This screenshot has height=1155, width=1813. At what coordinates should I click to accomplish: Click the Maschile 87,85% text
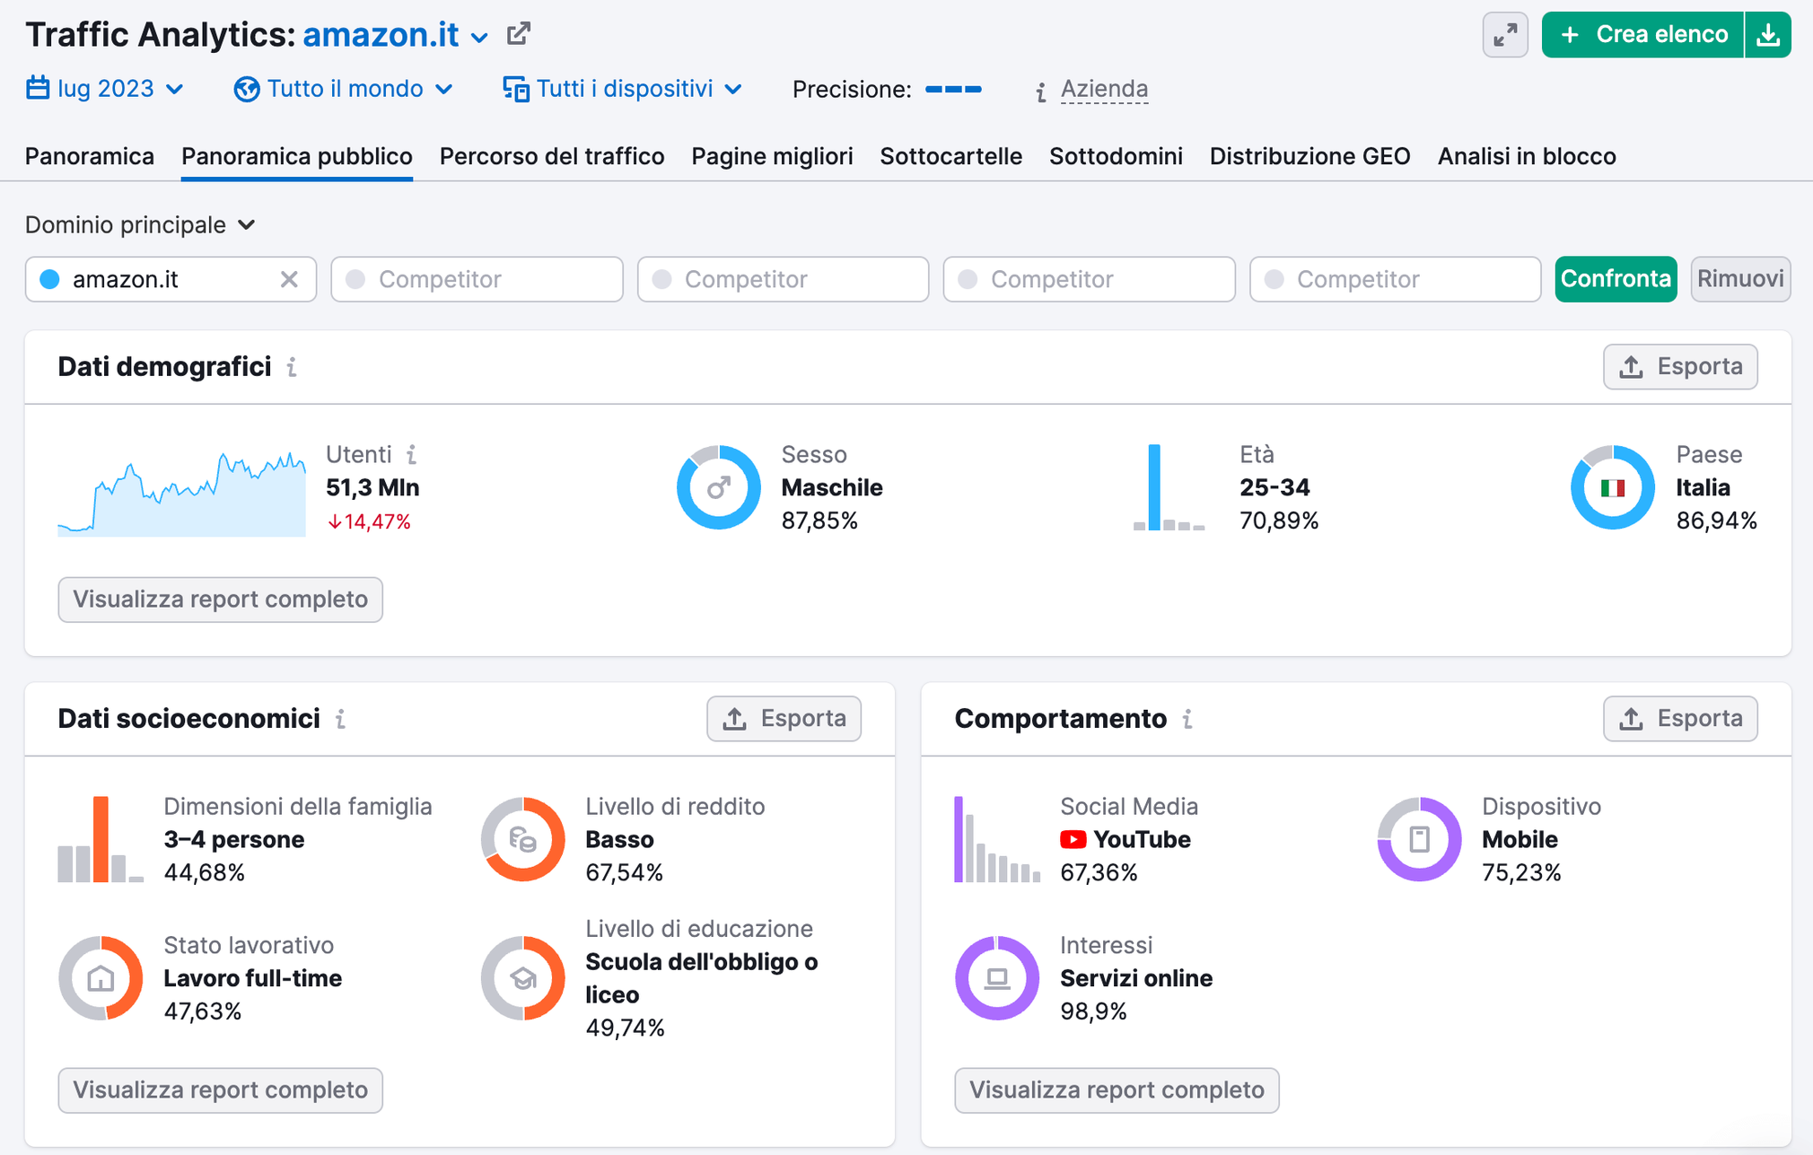[x=832, y=503]
